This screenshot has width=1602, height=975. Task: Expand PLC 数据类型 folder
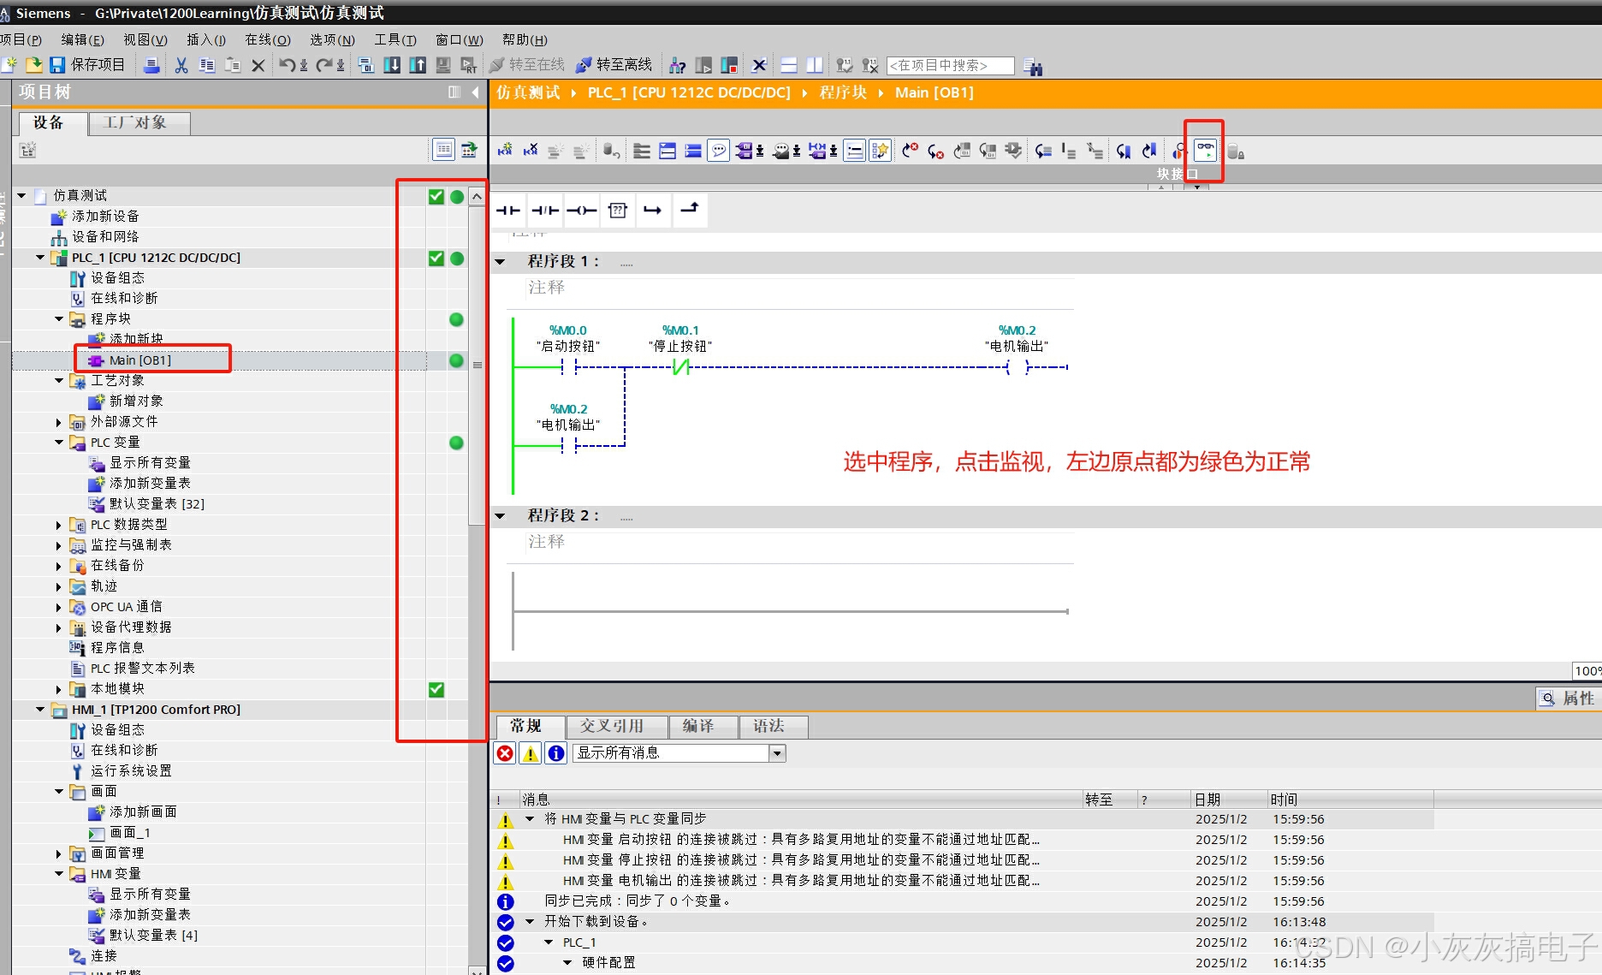[x=59, y=525]
